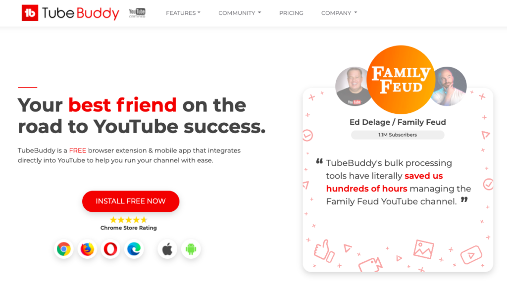Viewport: 507px width, 287px height.
Task: Expand the Features dropdown menu
Action: click(183, 13)
